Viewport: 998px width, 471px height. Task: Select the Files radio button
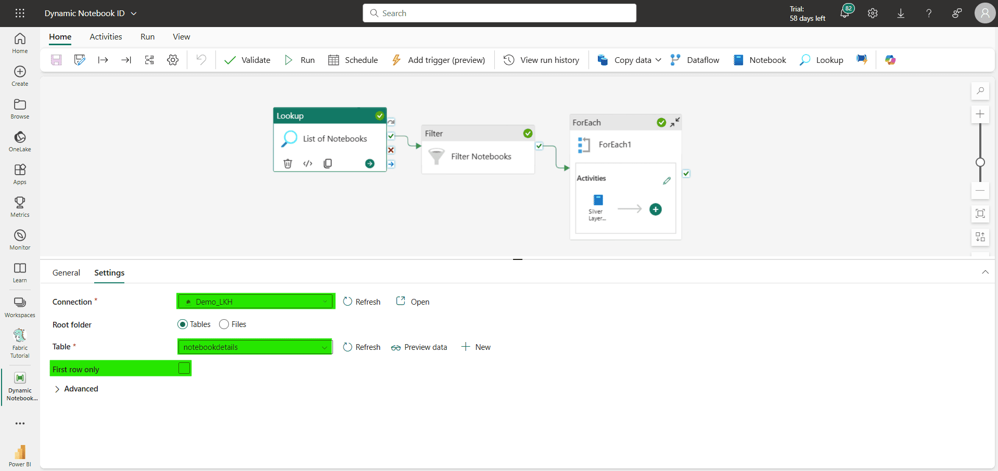tap(224, 324)
